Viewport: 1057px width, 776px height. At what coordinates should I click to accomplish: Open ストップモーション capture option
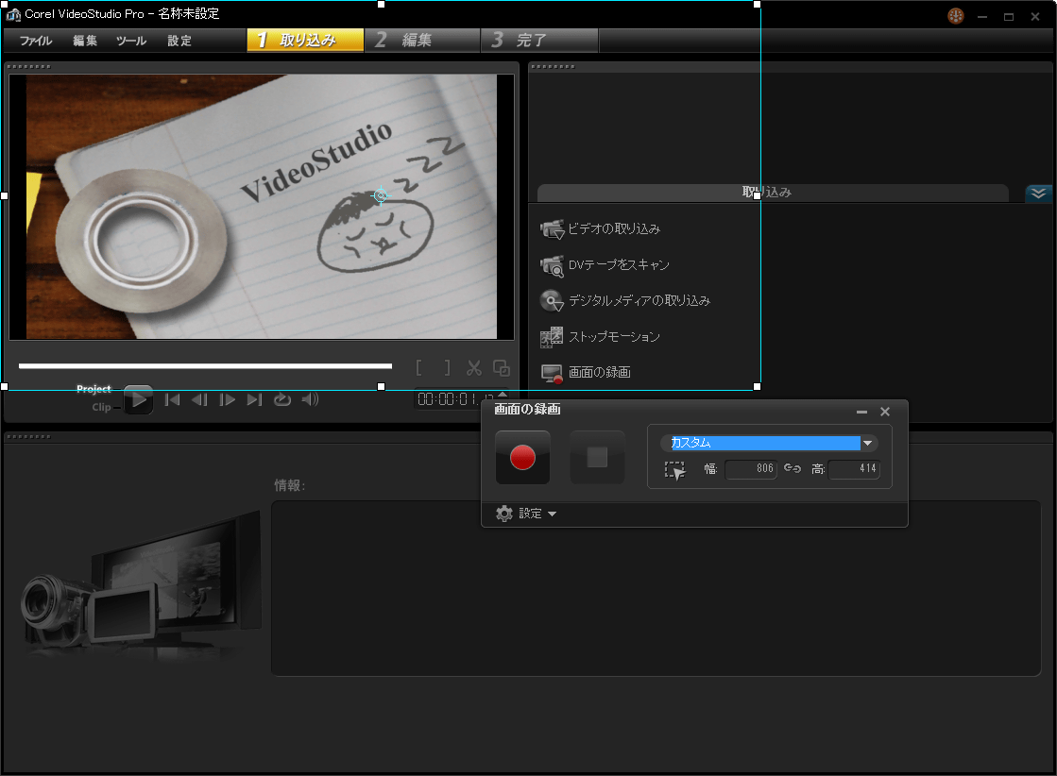pos(613,336)
